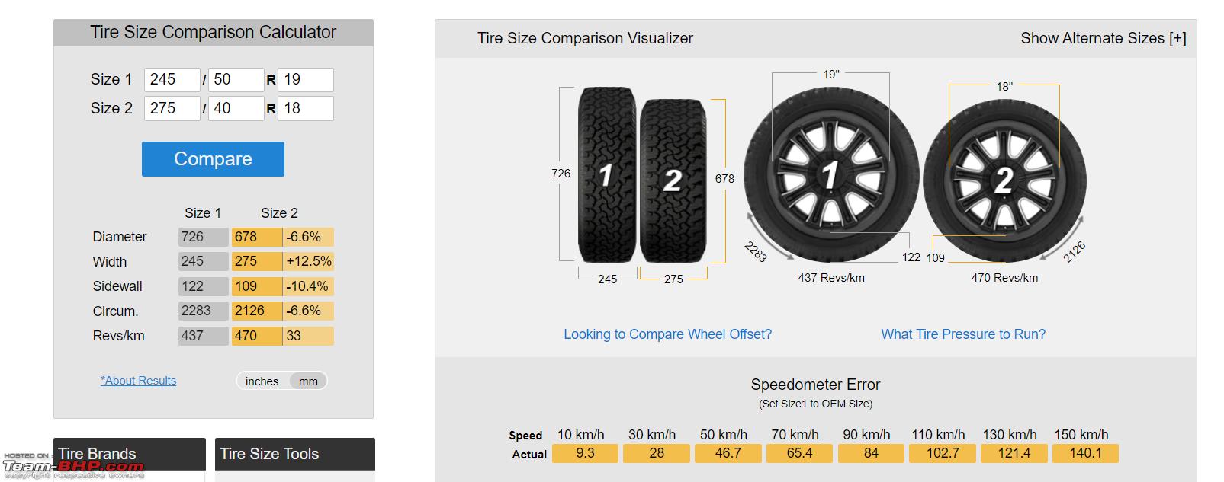Open the Tire Size Tools tab
Screen dimensions: 1224x482
(x=295, y=455)
